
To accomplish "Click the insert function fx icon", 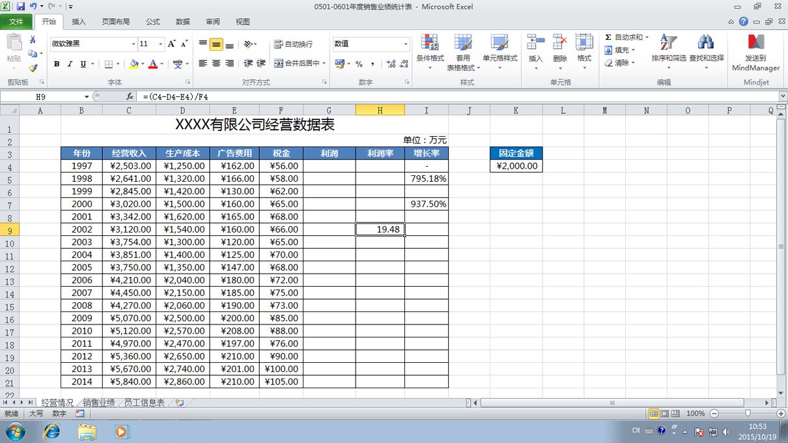I will [x=130, y=96].
